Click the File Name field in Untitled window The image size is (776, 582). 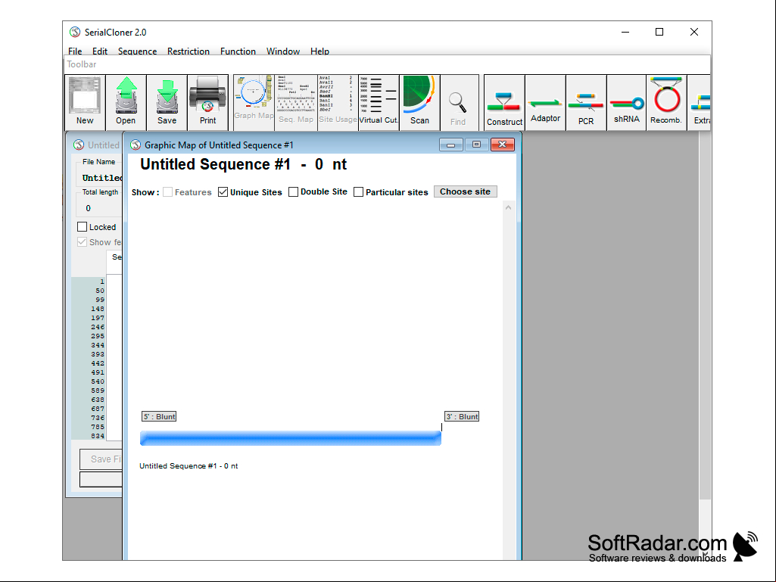pyautogui.click(x=101, y=178)
